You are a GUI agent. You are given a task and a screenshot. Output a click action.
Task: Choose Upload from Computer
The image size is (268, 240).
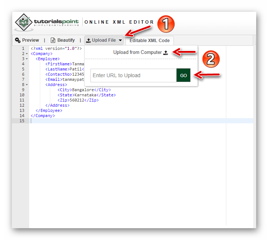tap(141, 52)
